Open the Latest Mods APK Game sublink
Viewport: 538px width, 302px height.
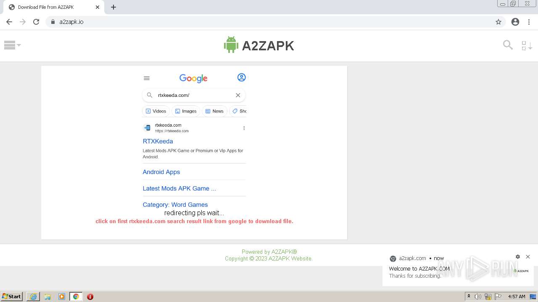pyautogui.click(x=179, y=188)
